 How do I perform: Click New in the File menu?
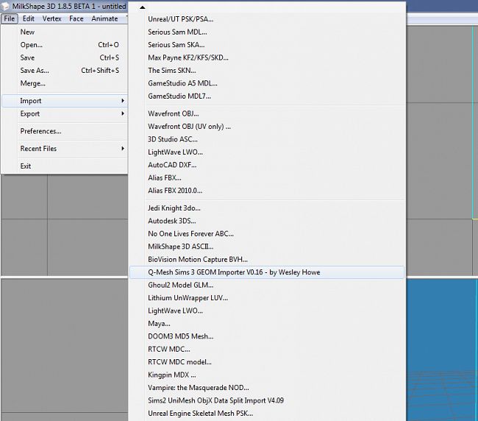click(x=27, y=32)
